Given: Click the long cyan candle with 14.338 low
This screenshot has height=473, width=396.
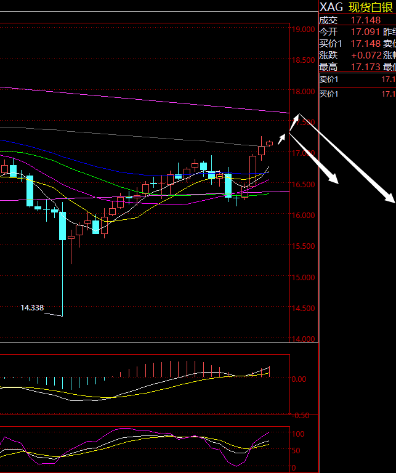Looking at the screenshot, I should click(x=62, y=259).
